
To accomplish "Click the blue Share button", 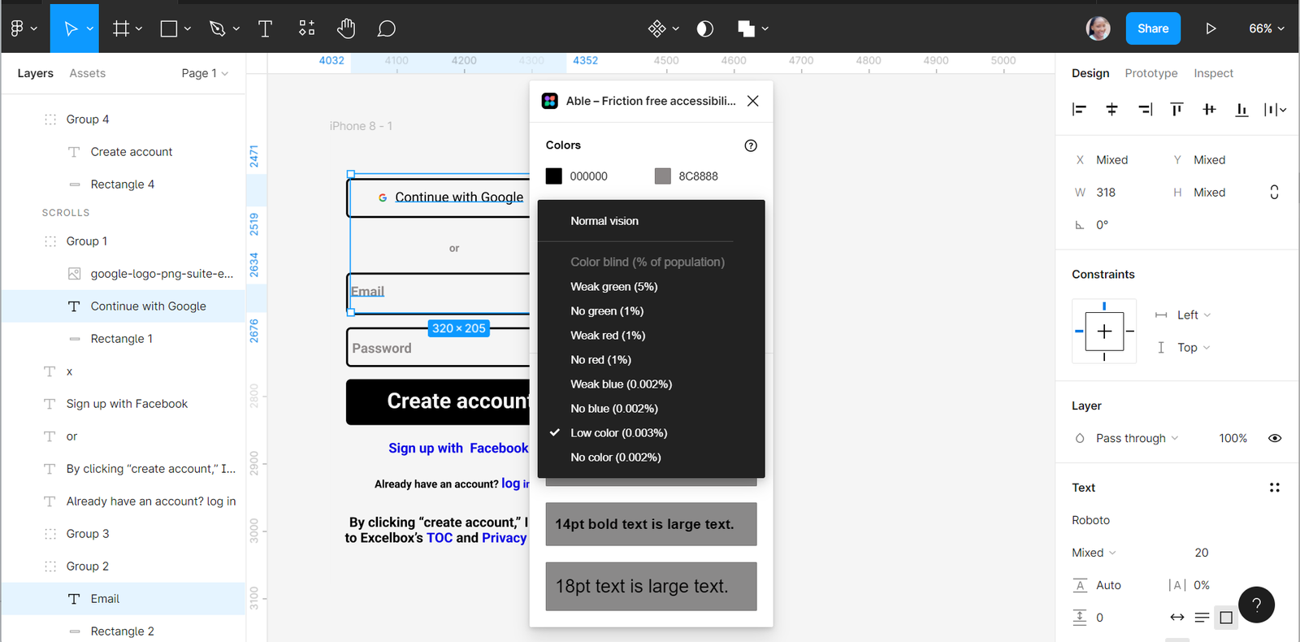I will pos(1152,28).
